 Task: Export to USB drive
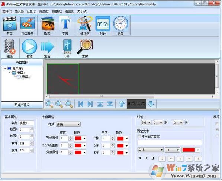tap(67, 49)
